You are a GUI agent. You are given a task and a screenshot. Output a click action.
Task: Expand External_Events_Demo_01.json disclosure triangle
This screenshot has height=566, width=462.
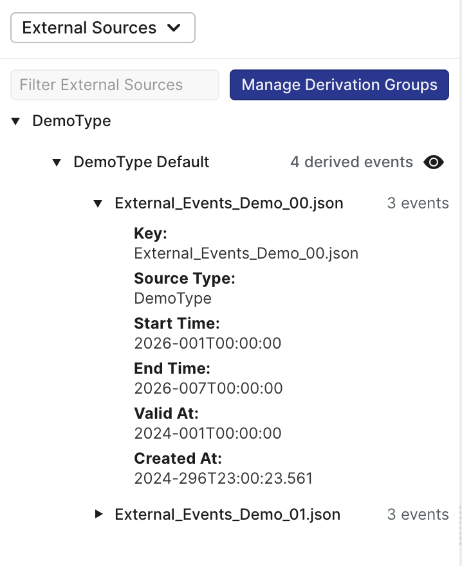(98, 515)
